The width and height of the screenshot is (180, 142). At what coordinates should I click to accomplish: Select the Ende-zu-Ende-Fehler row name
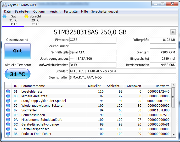(x=36, y=134)
